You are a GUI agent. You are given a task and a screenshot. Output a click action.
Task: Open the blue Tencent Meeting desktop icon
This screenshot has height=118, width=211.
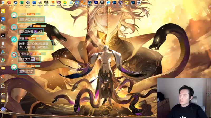click(x=3, y=19)
